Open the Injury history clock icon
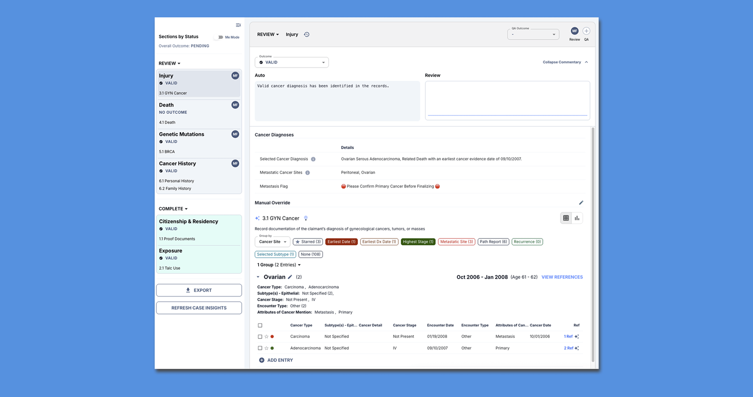 [x=307, y=35]
